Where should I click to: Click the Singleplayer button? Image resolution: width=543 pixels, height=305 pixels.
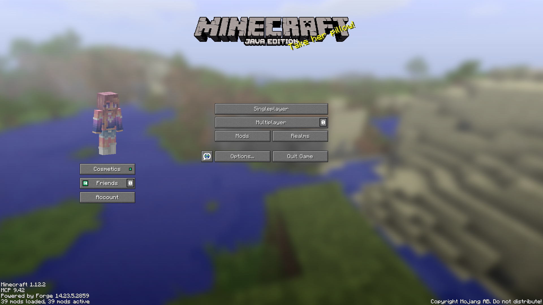(271, 108)
